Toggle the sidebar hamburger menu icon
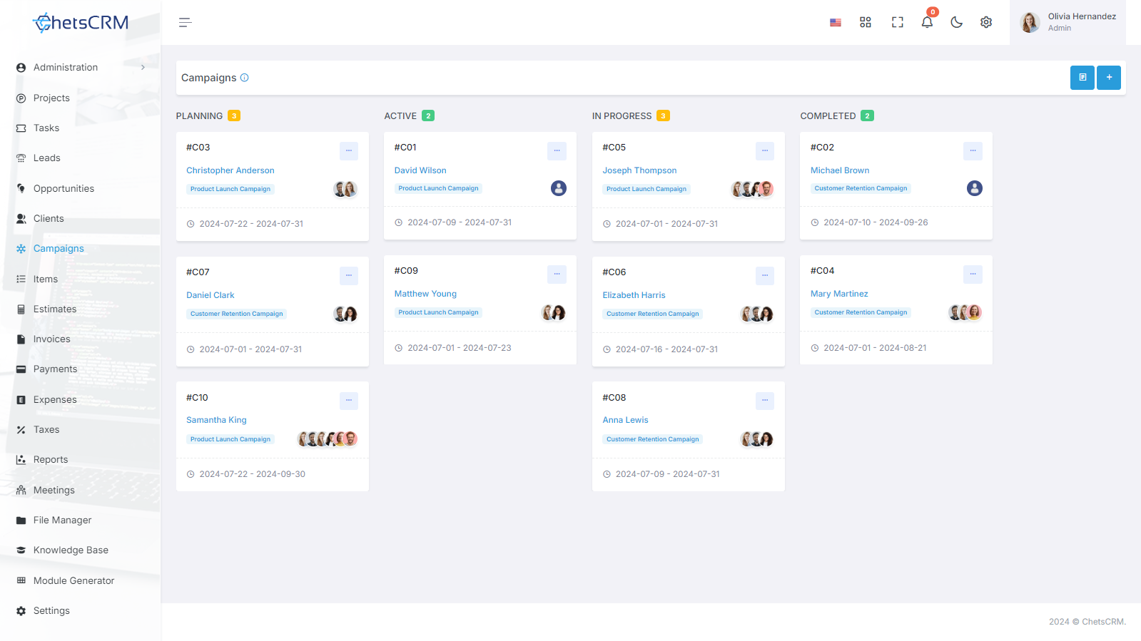This screenshot has width=1141, height=641. [186, 23]
